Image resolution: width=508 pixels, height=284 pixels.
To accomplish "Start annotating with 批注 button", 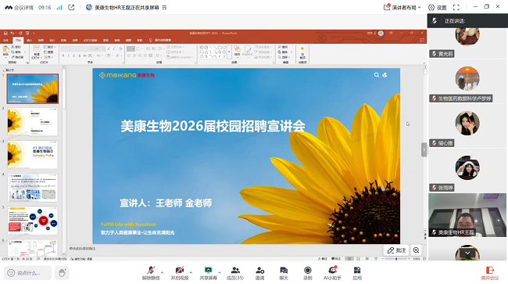I will point(396,250).
